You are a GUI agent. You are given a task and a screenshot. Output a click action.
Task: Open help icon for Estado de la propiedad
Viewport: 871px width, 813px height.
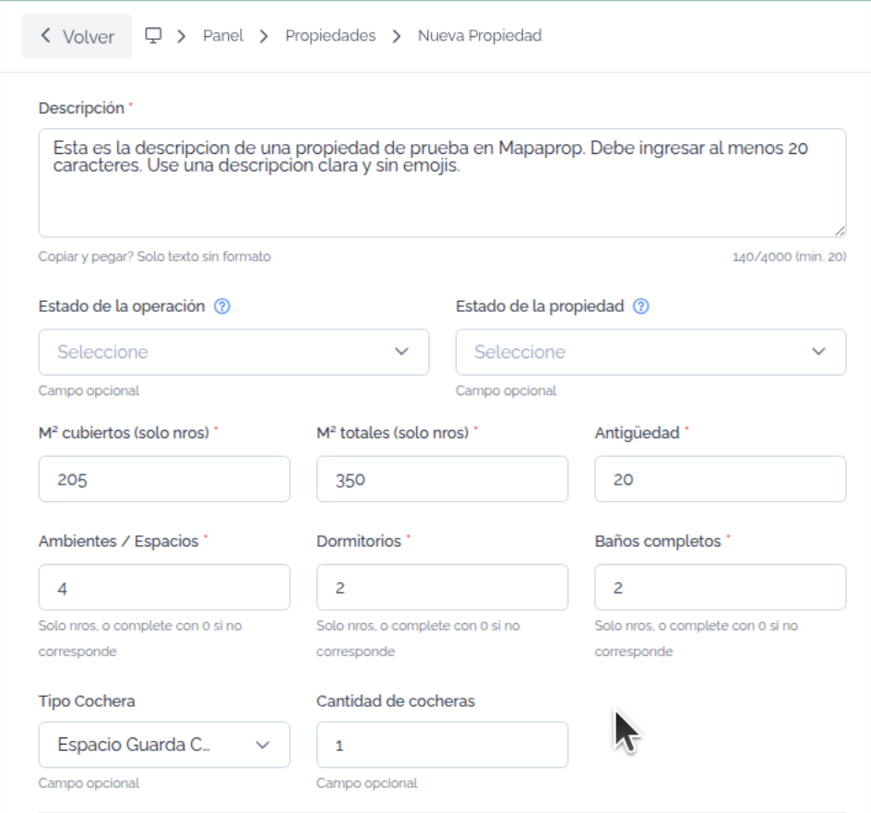[641, 306]
